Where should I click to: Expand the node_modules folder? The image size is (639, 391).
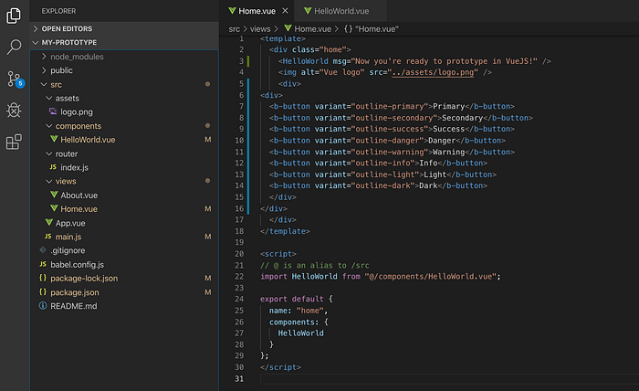click(x=76, y=56)
